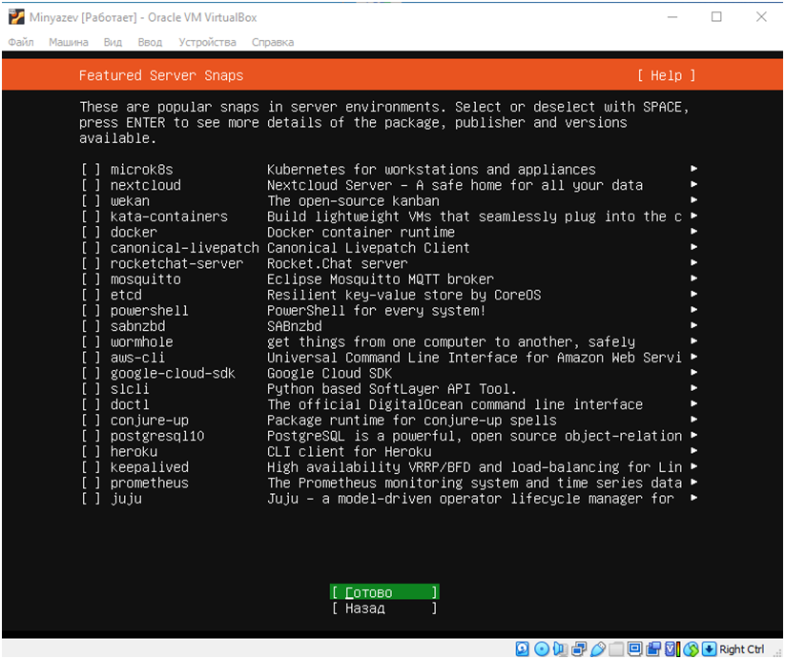Click the VirtualBox title bar app icon
Viewport: 785px width, 659px height.
(16, 17)
